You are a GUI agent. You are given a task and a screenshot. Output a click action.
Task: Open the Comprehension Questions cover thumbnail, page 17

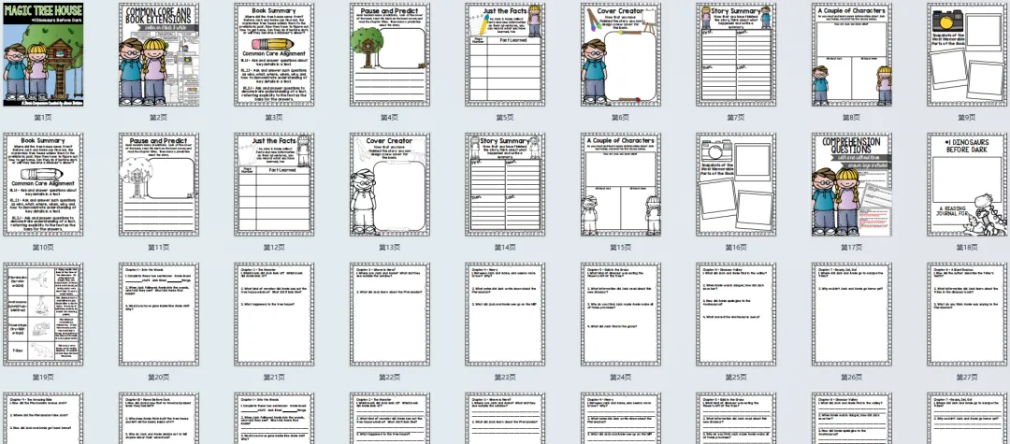852,185
